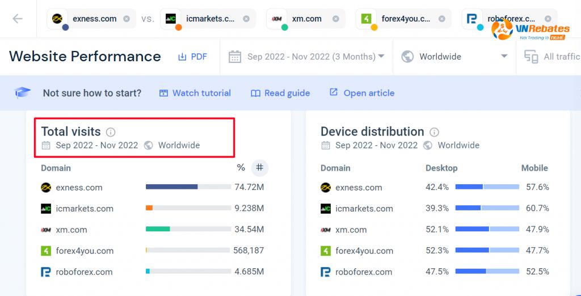The width and height of the screenshot is (581, 296).
Task: Remove exness.com from comparison
Action: point(127,19)
